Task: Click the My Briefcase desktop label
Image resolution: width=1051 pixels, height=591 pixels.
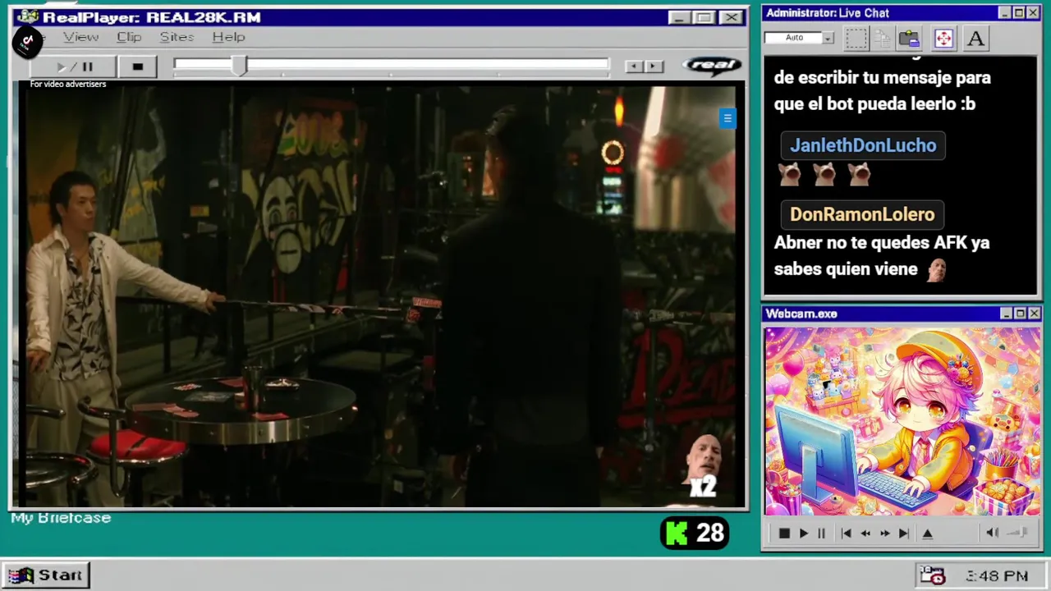Action: [61, 518]
